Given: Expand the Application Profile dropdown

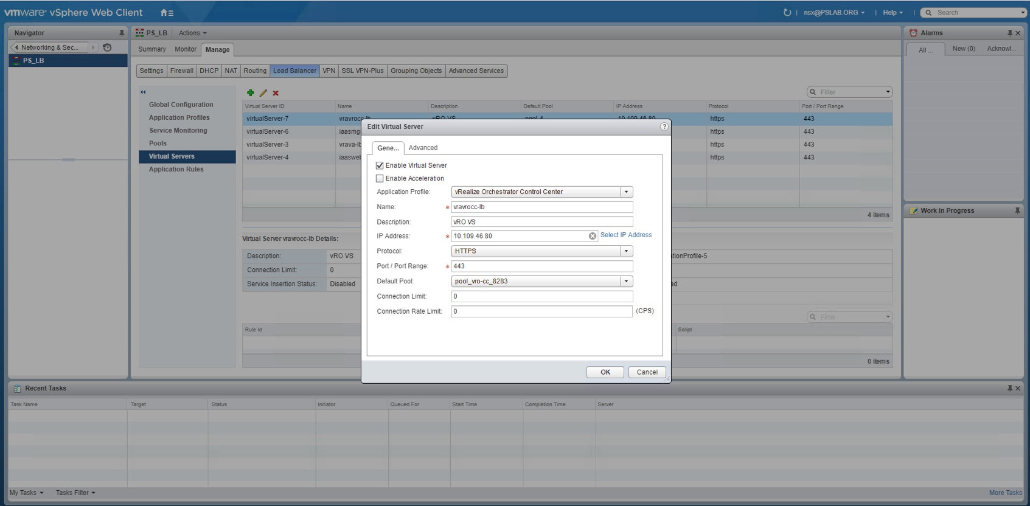Looking at the screenshot, I should [626, 192].
